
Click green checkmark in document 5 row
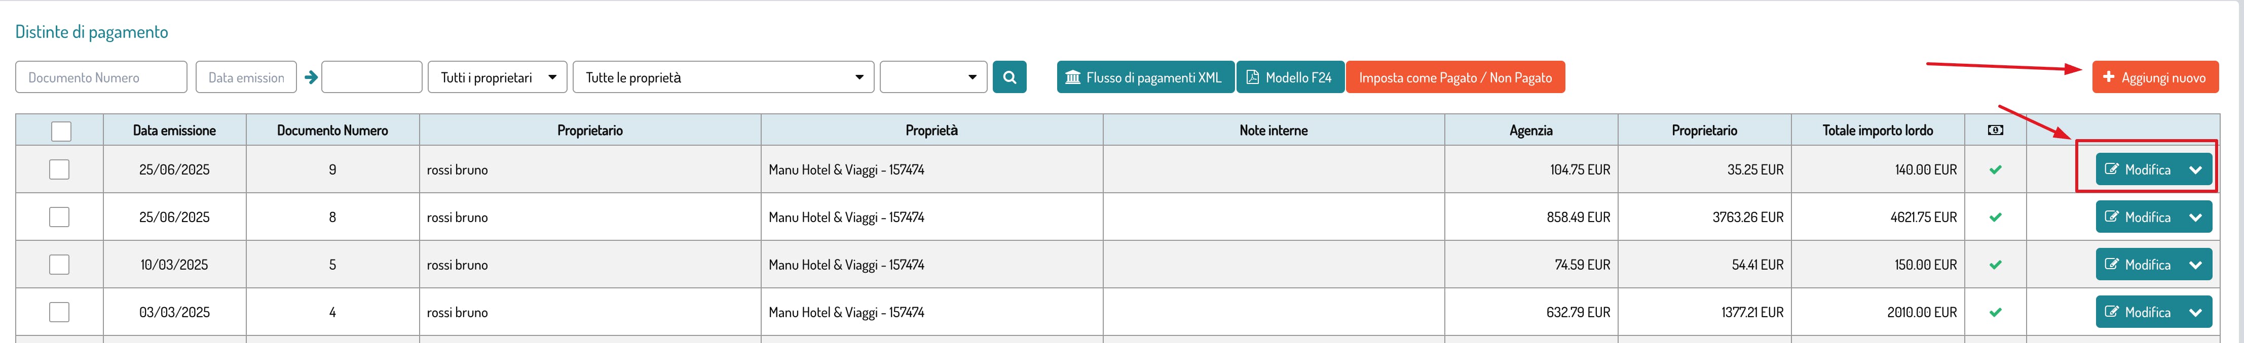click(1995, 265)
